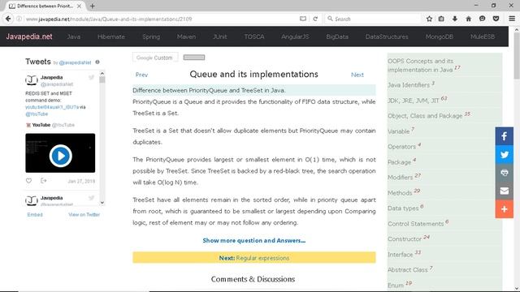This screenshot has height=292, width=520.
Task: Open the Maven menu item
Action: pos(186,36)
